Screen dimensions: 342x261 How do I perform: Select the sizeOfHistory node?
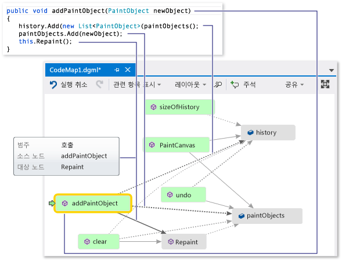point(180,107)
